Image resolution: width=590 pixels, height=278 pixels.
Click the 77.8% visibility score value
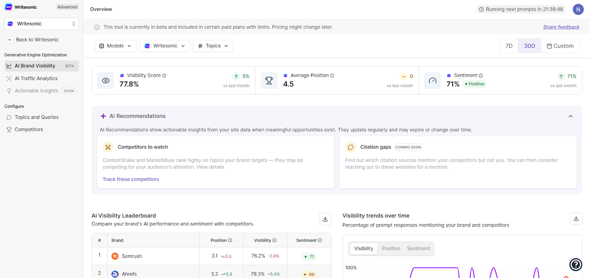129,84
